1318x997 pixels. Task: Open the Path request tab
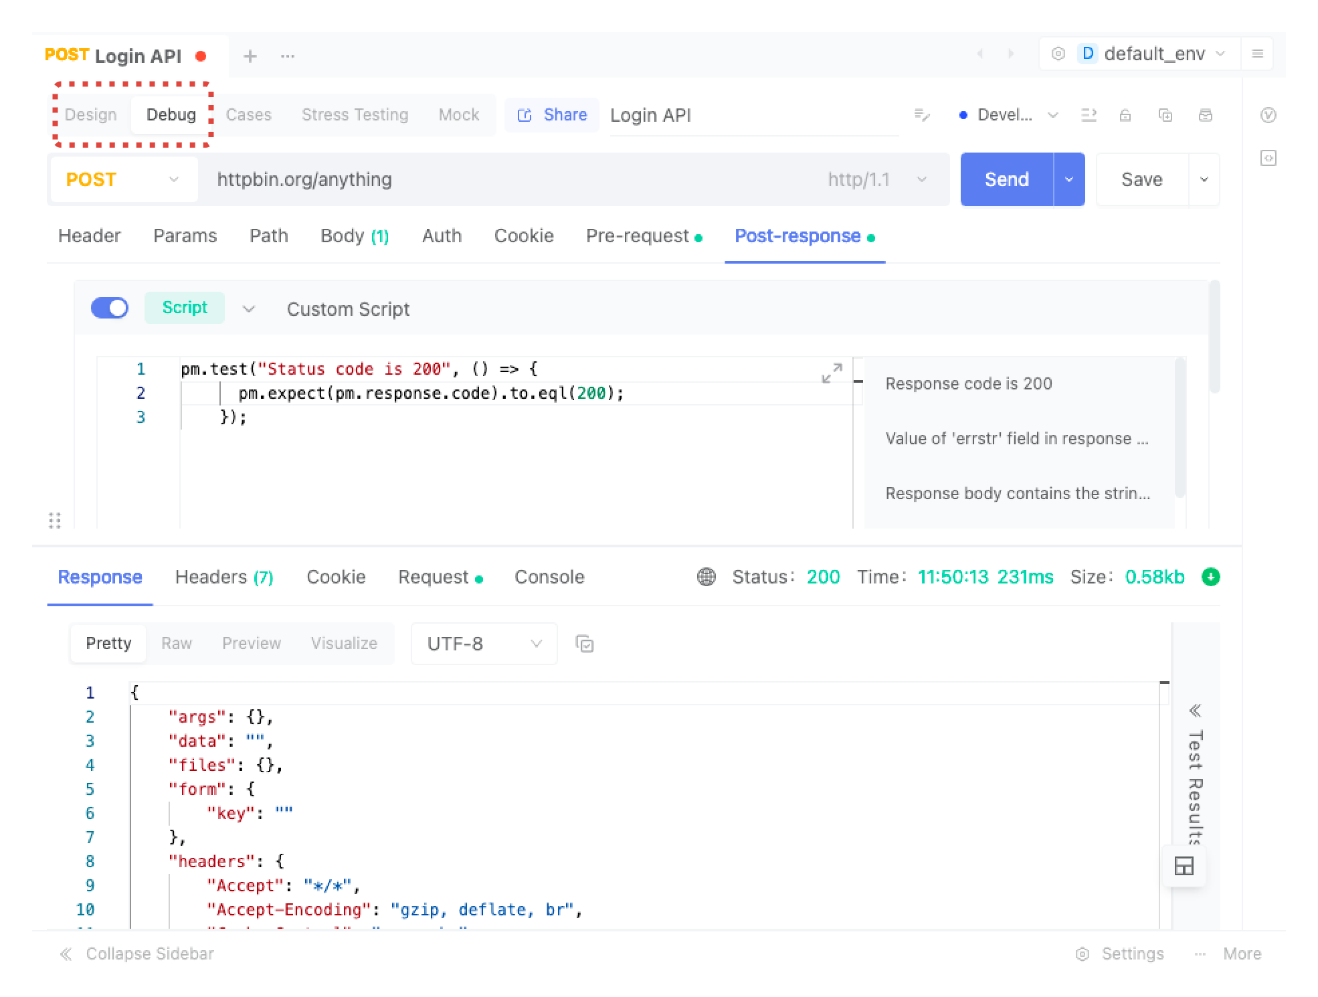click(269, 236)
